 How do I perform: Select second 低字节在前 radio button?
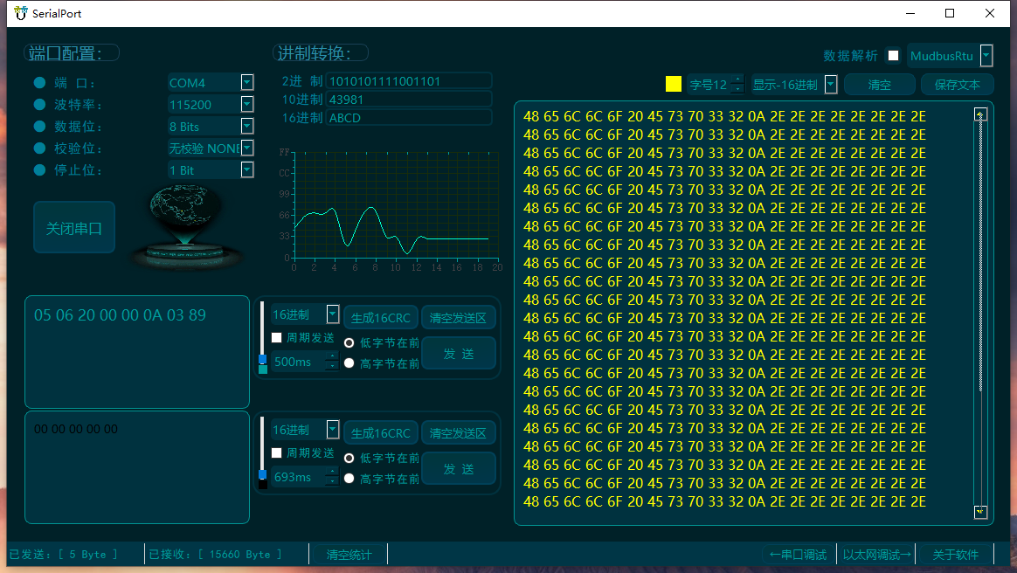(349, 459)
